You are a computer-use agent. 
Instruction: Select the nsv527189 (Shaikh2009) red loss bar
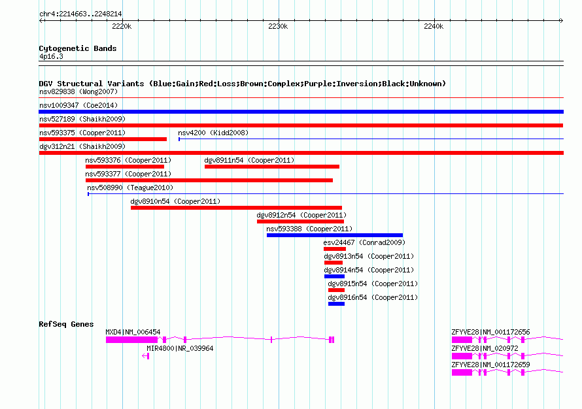[x=301, y=125]
